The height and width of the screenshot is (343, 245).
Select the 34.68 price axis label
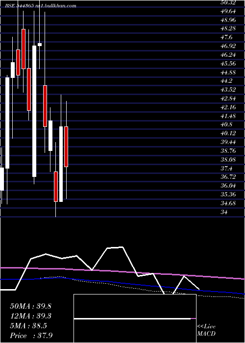(228, 203)
